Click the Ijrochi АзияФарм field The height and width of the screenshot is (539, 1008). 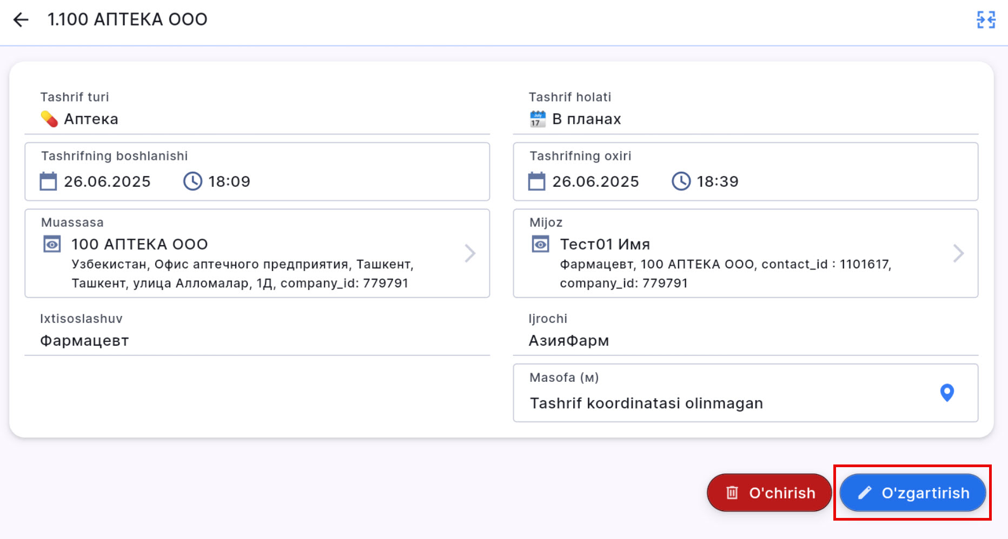569,341
